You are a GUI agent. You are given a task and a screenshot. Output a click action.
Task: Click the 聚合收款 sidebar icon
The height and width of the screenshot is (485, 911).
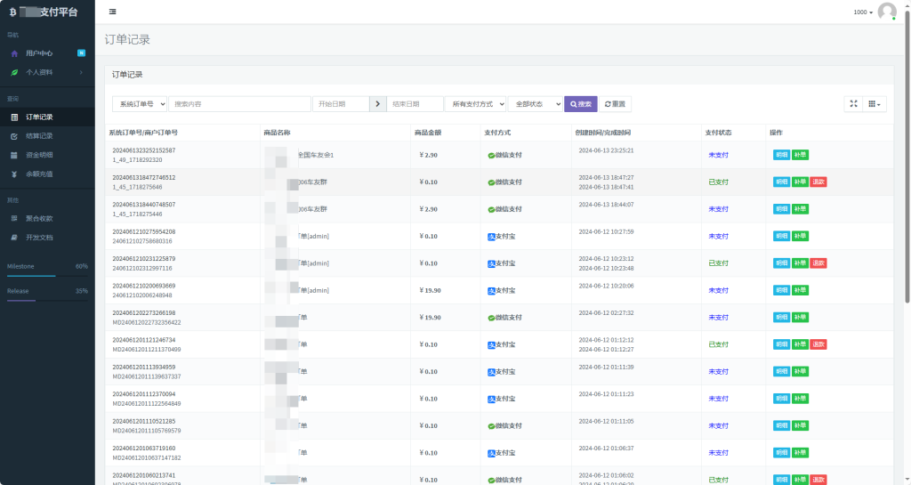[14, 218]
